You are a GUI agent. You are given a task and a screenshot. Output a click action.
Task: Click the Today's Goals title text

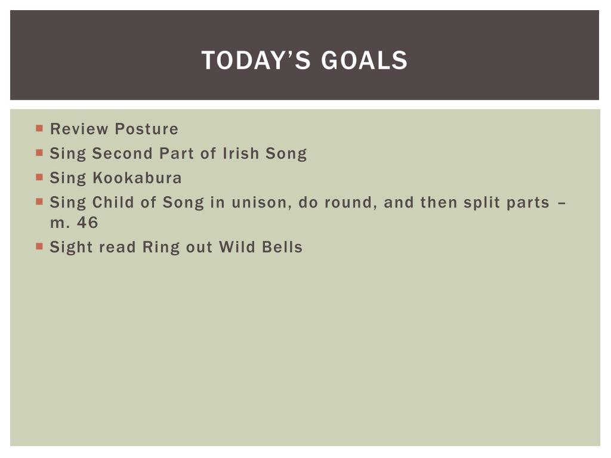click(x=304, y=60)
